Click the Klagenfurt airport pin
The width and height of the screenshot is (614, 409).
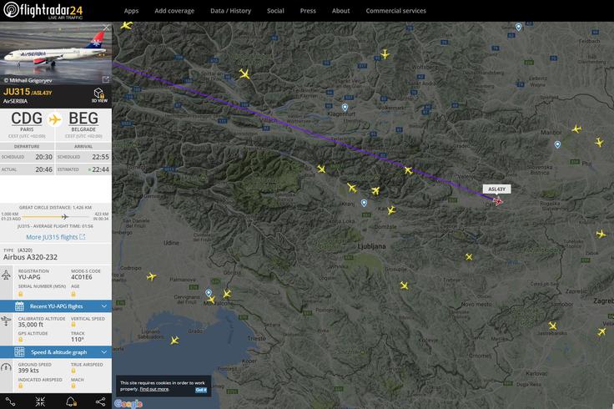[345, 108]
